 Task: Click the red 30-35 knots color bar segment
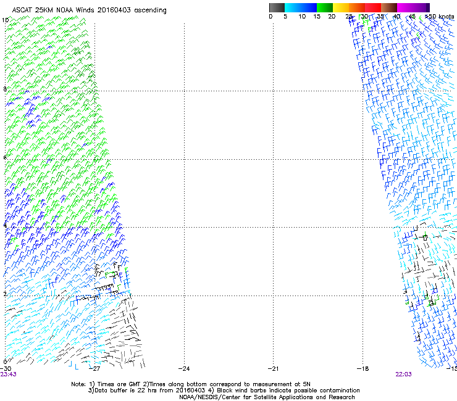pos(373,7)
